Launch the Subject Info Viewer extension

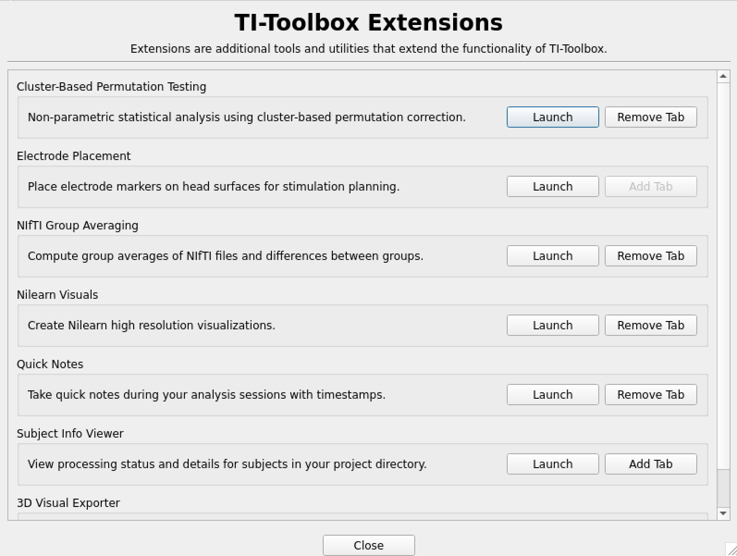[553, 463]
